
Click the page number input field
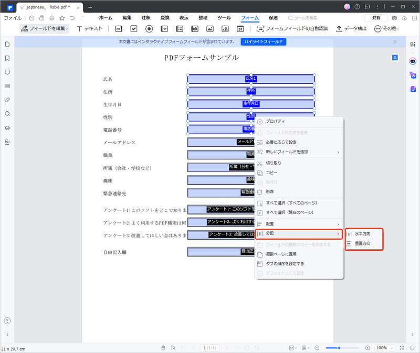[209, 348]
